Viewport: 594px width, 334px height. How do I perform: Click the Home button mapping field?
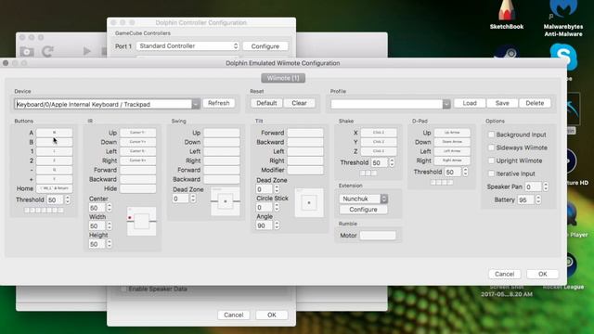[54, 188]
